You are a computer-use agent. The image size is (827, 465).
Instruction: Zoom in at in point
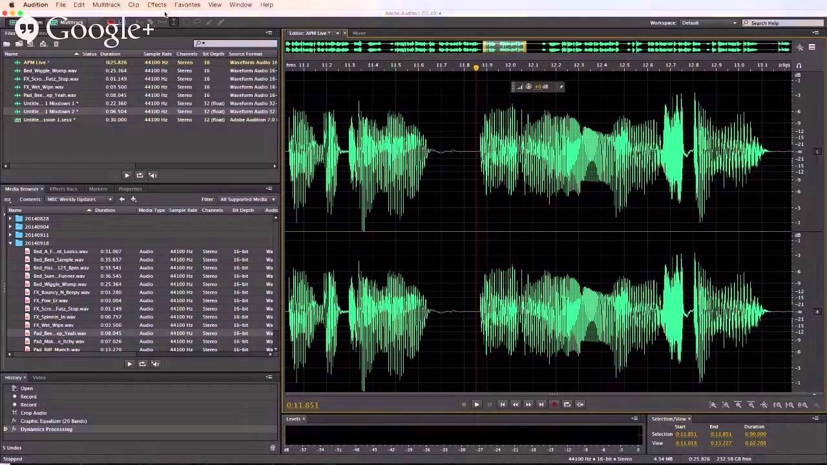(x=777, y=405)
